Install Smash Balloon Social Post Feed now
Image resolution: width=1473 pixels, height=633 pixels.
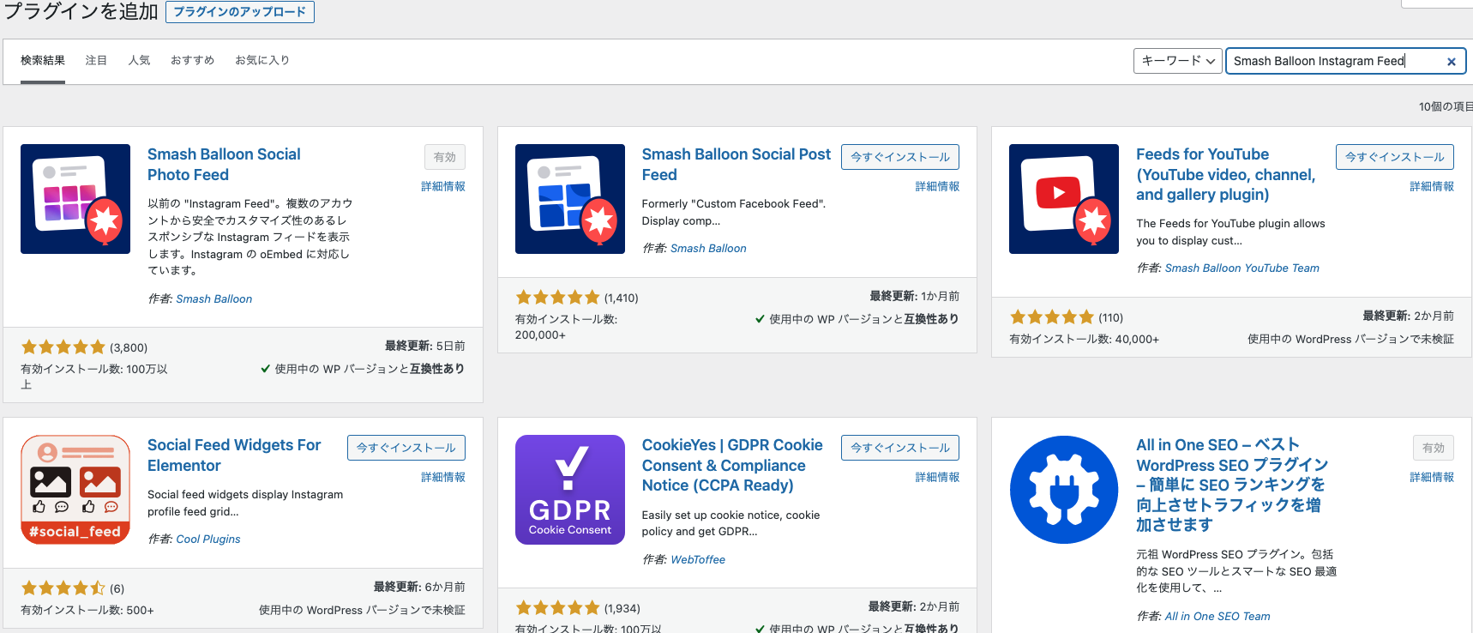(x=900, y=157)
